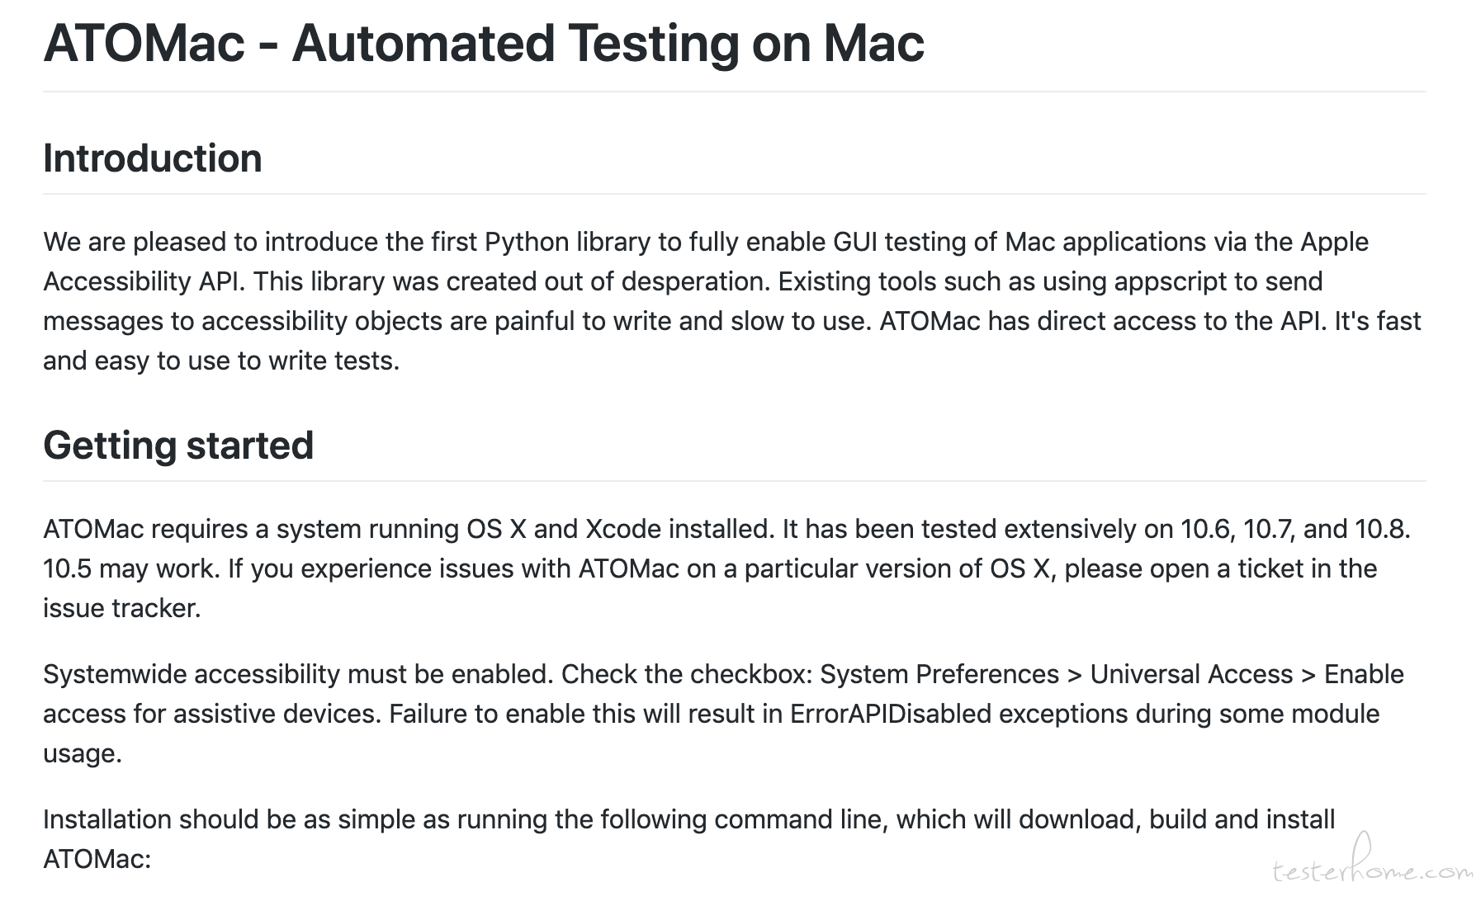Click the phrase 'Systemwide accessibility must be enabled'
Viewport: 1476px width, 901px height.
[298, 674]
